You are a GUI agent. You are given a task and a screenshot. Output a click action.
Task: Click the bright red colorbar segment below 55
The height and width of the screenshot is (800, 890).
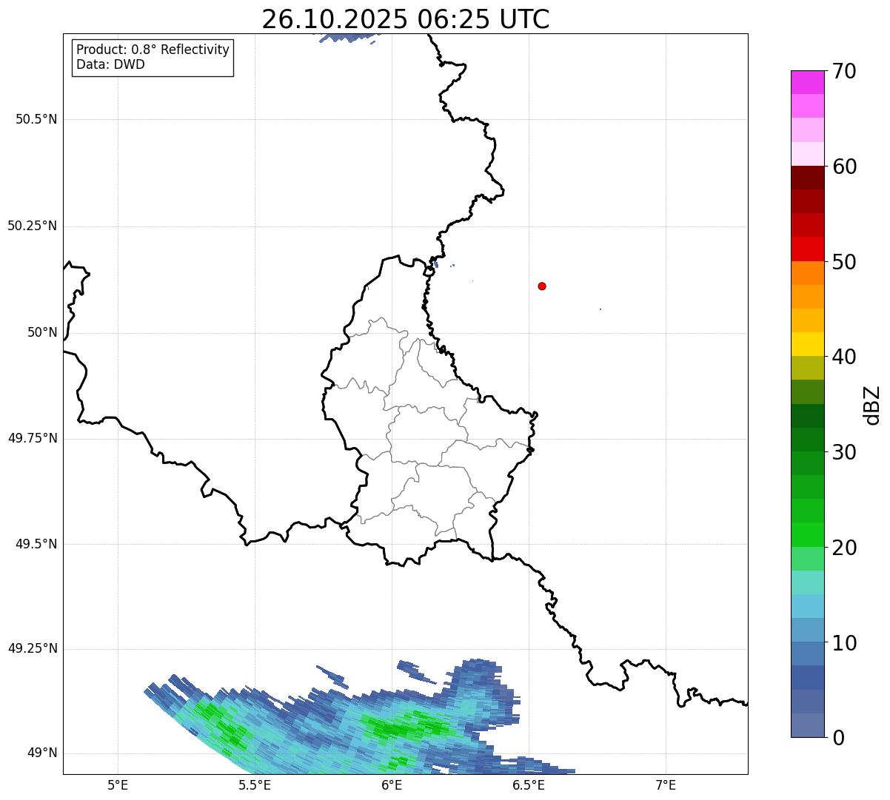808,249
